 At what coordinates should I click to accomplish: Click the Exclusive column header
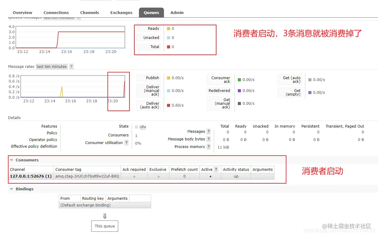tap(158, 169)
